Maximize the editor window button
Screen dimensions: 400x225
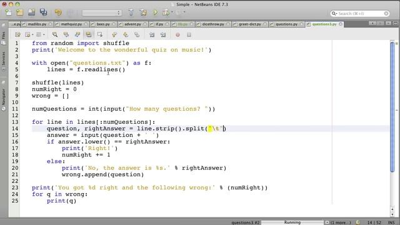[396, 24]
